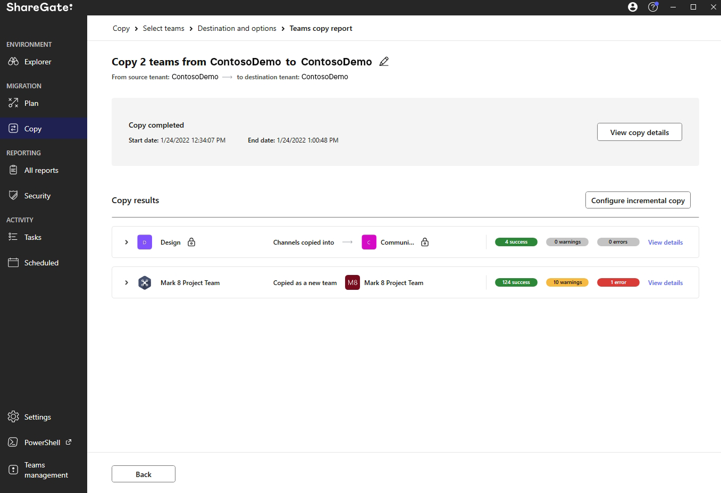The height and width of the screenshot is (493, 721).
Task: Click the destination tenant ContosoDemo text
Action: tap(325, 77)
